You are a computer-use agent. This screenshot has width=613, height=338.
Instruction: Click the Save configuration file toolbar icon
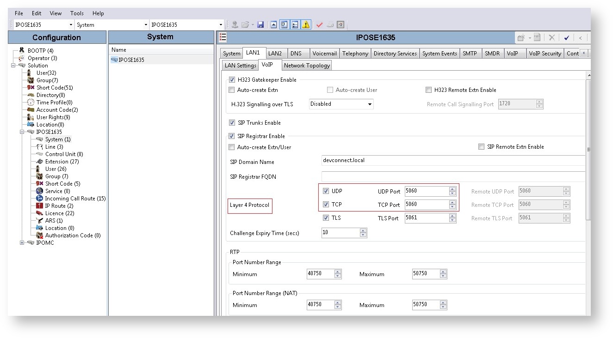(260, 24)
